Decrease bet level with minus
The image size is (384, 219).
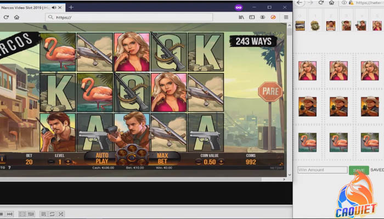(x=51, y=162)
